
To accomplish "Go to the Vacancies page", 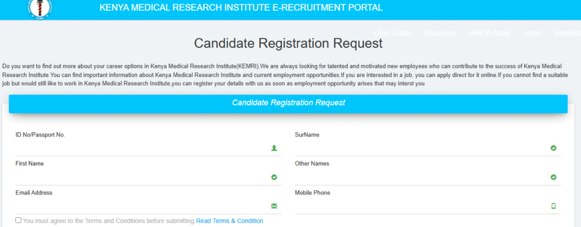I will pos(440,33).
